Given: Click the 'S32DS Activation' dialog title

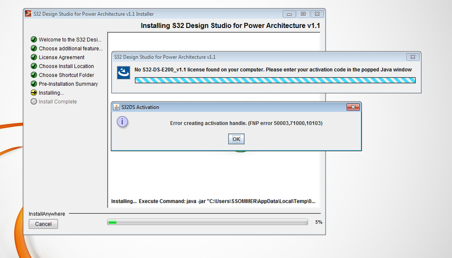Looking at the screenshot, I should click(140, 107).
